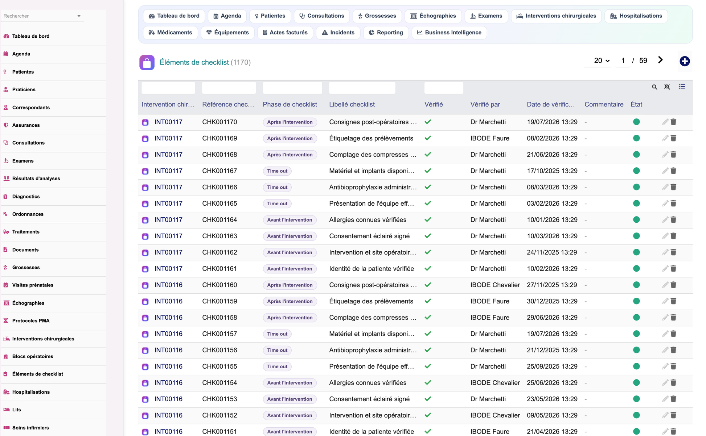Open the Business Intelligence top tab
Screen dimensions: 706x436
(449, 33)
